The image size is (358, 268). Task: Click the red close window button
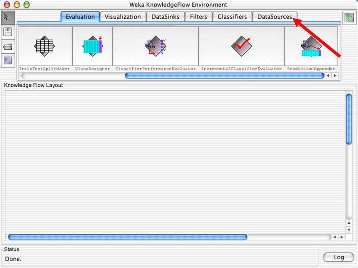pos(7,4)
